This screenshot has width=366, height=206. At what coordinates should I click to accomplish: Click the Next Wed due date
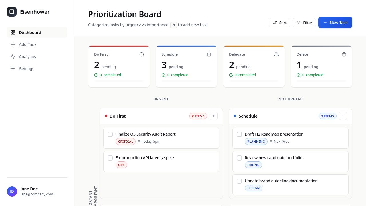[279, 142]
